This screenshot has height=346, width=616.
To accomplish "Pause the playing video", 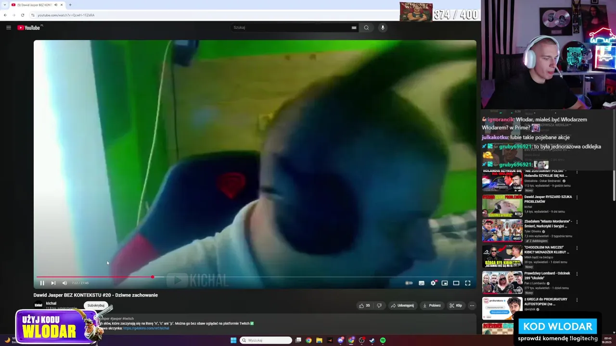I will tap(42, 283).
